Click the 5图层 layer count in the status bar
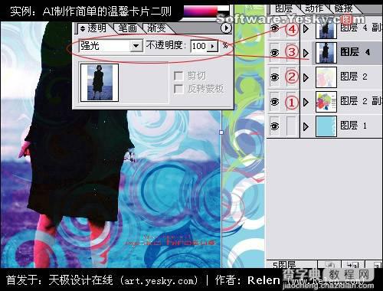Viewport: 383px width, 291px height. click(284, 265)
